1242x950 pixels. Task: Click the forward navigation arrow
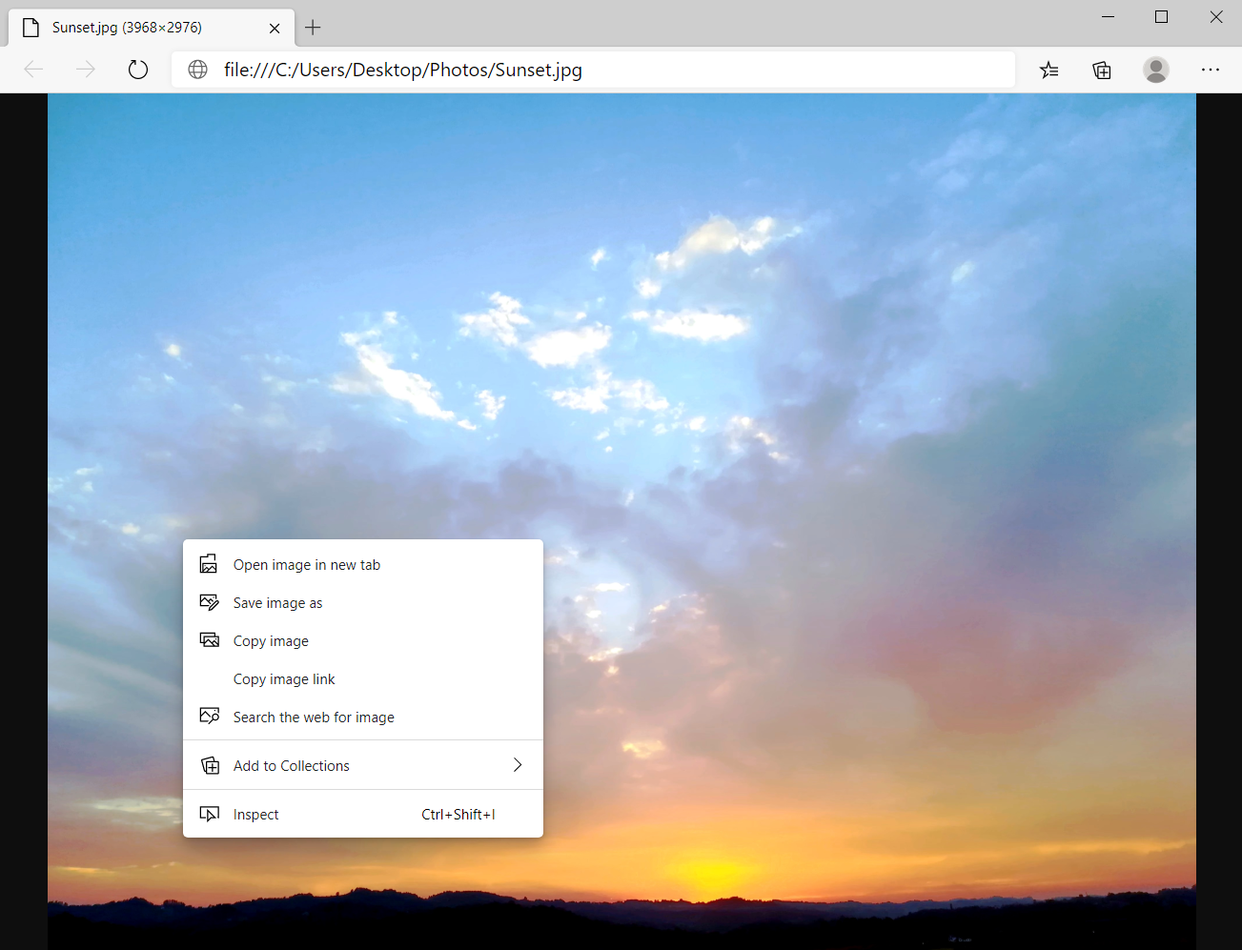pyautogui.click(x=86, y=70)
